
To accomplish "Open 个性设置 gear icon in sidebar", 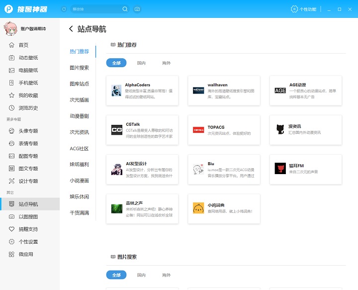I will click(11, 242).
